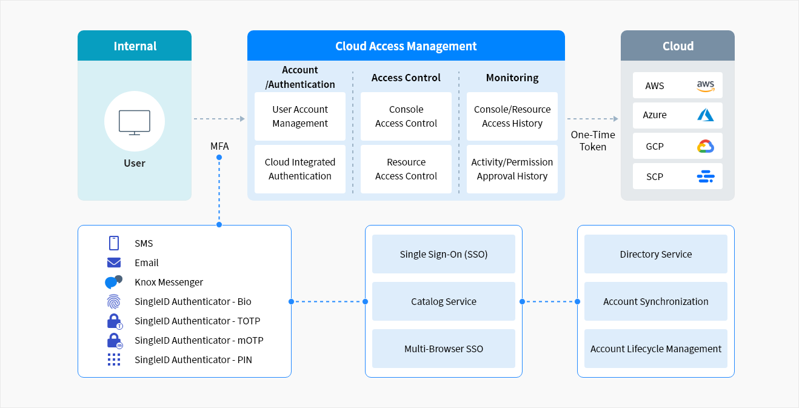799x408 pixels.
Task: Click the AWS logo icon
Action: (705, 86)
